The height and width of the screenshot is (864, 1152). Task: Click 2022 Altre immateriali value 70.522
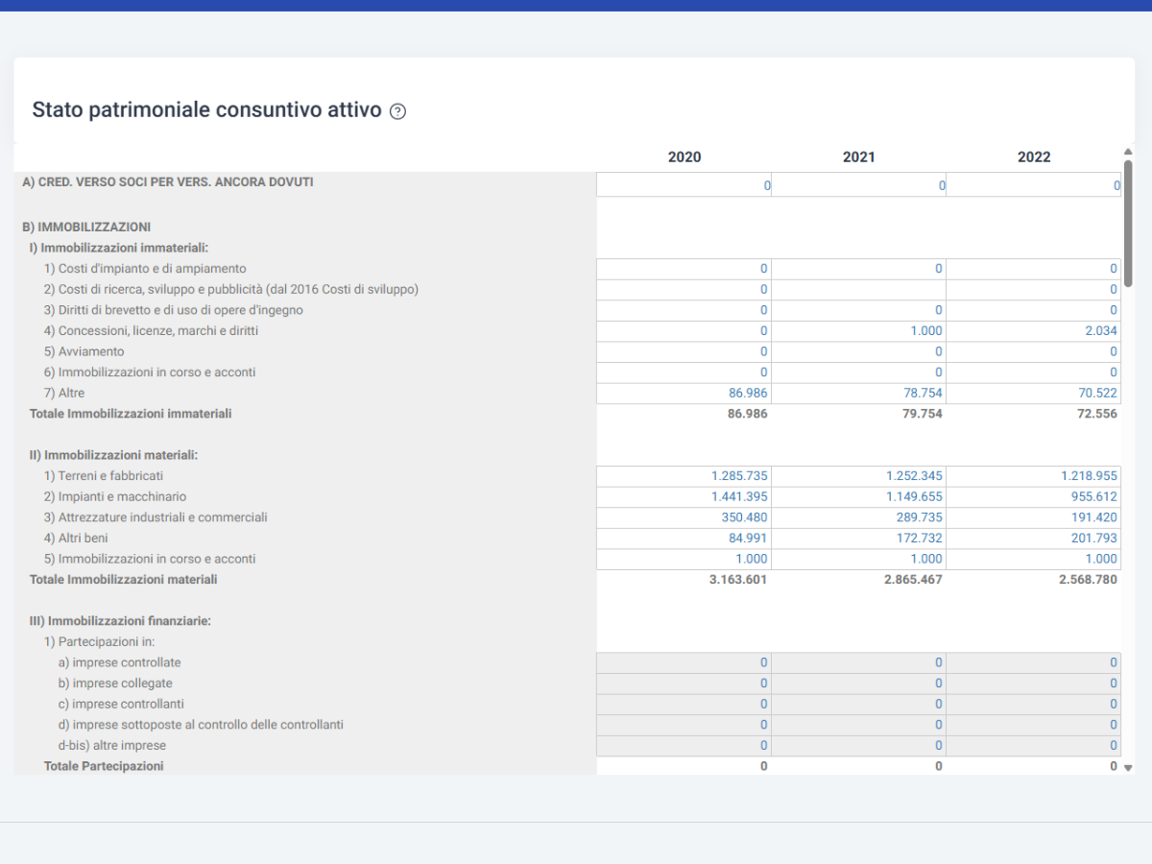pyautogui.click(x=1034, y=394)
